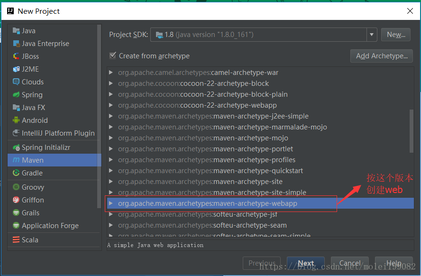Click the Next button

[x=305, y=263]
